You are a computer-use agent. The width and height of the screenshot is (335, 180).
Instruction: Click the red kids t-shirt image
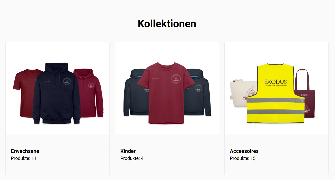(x=166, y=93)
